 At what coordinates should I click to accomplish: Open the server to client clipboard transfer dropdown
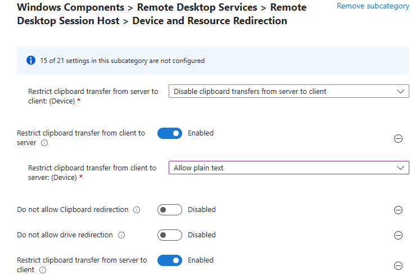click(288, 91)
